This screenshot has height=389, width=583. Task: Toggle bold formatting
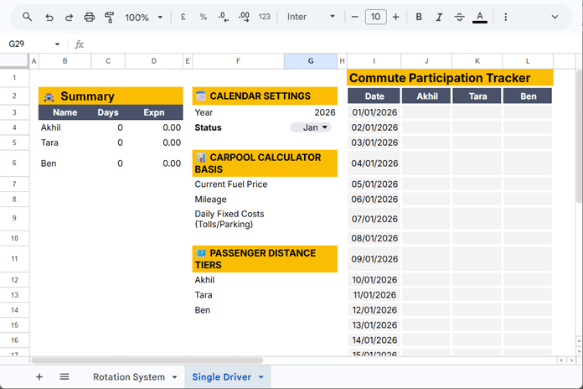pyautogui.click(x=419, y=17)
